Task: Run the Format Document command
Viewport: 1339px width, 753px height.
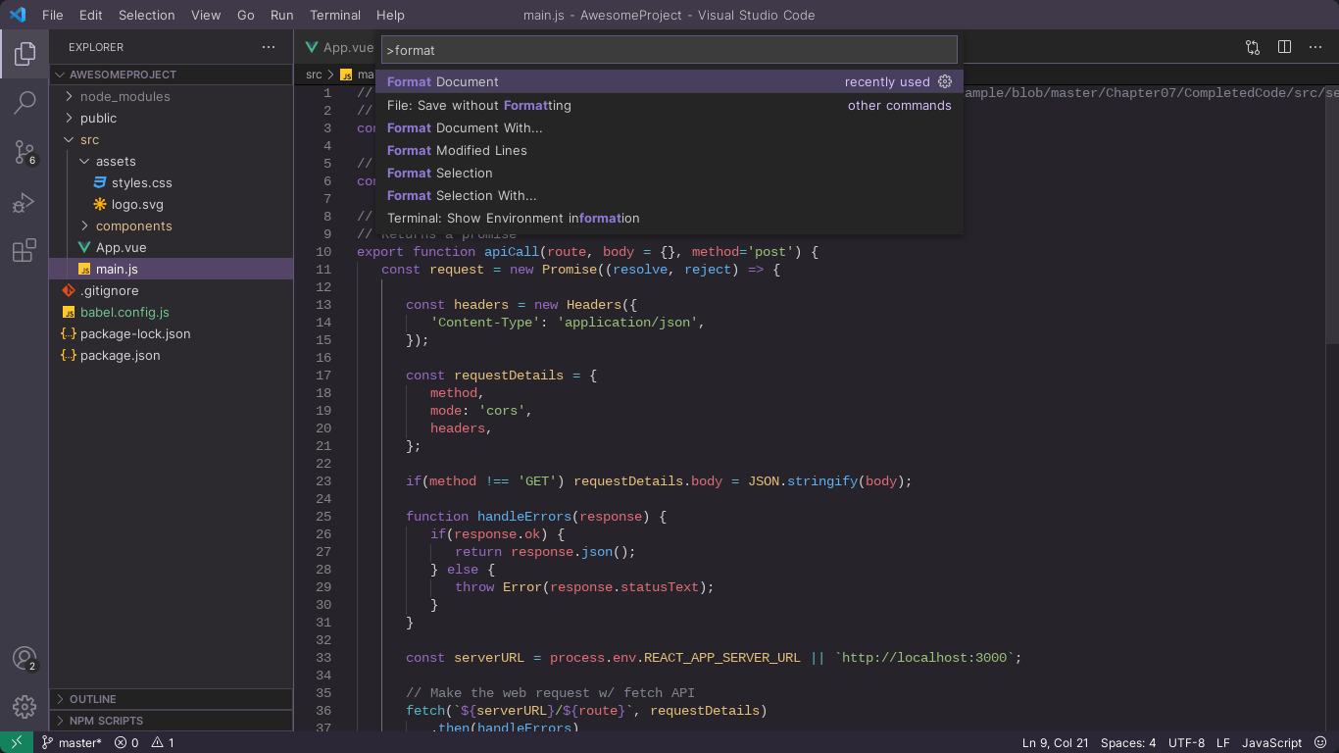Action: click(x=669, y=81)
